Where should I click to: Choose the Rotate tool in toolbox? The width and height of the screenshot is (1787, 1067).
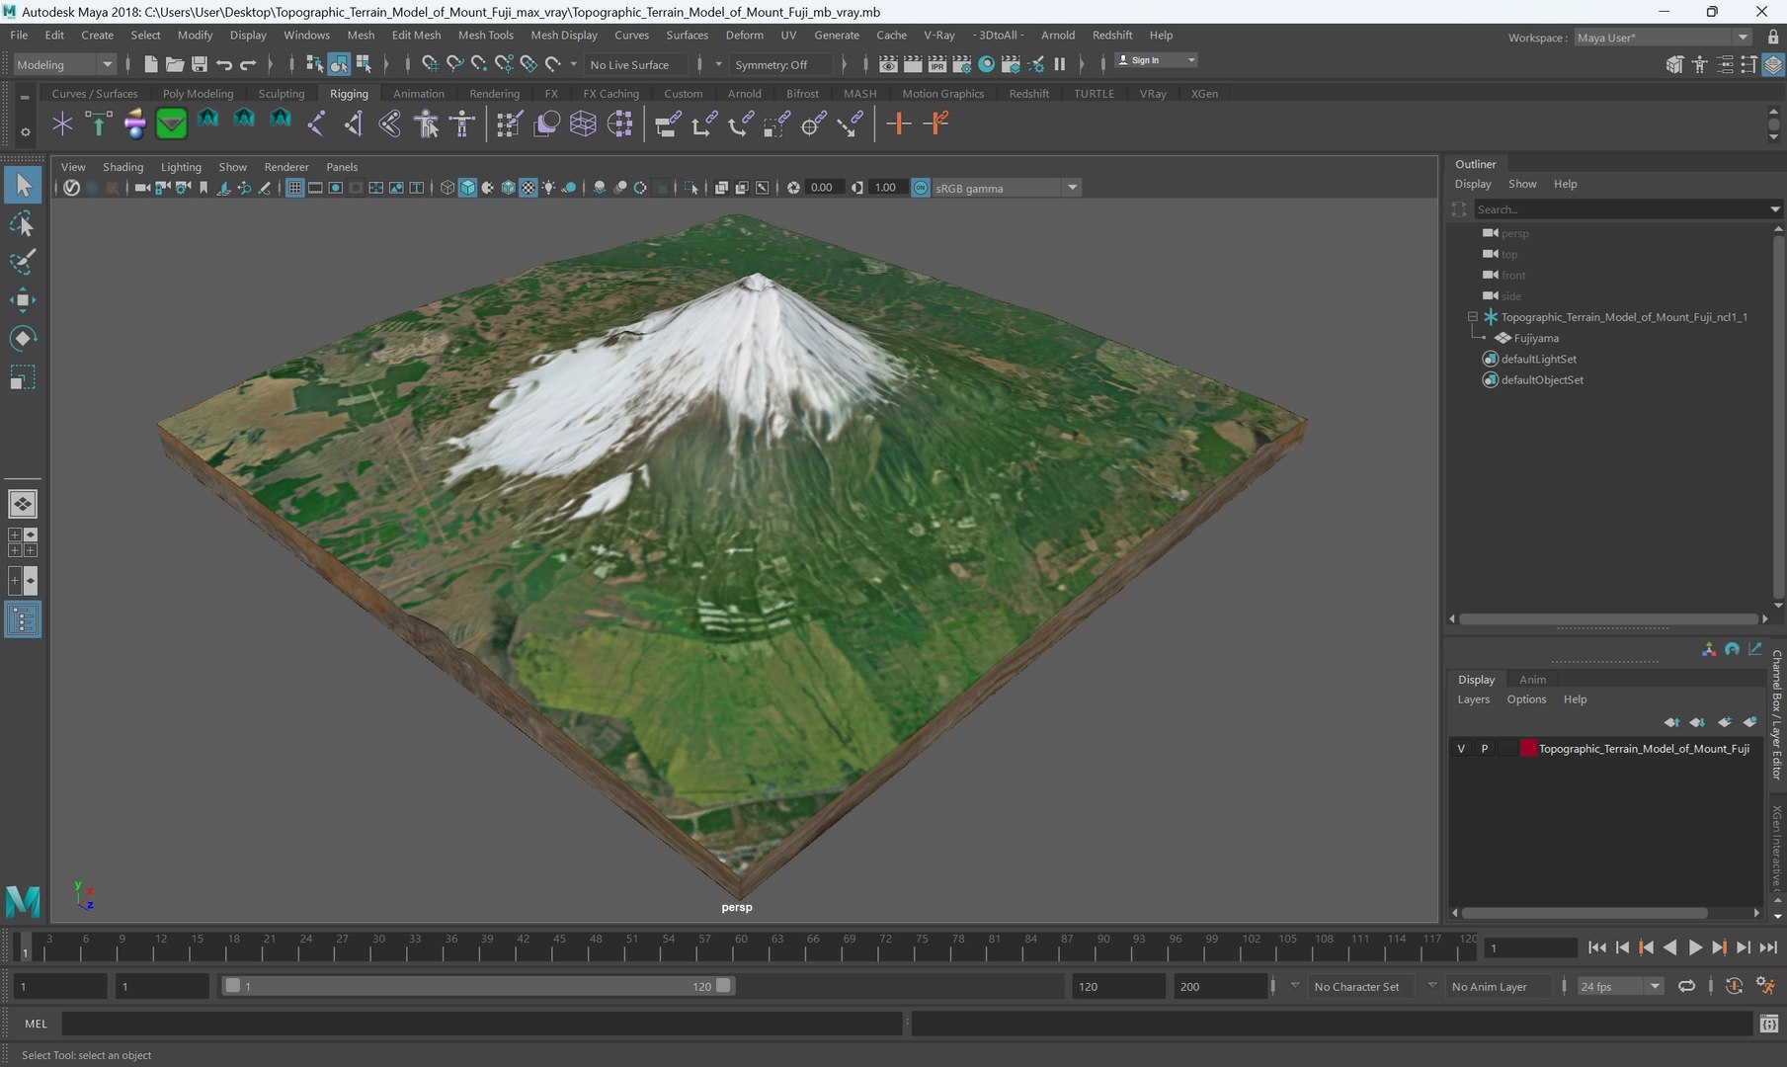[x=23, y=339]
